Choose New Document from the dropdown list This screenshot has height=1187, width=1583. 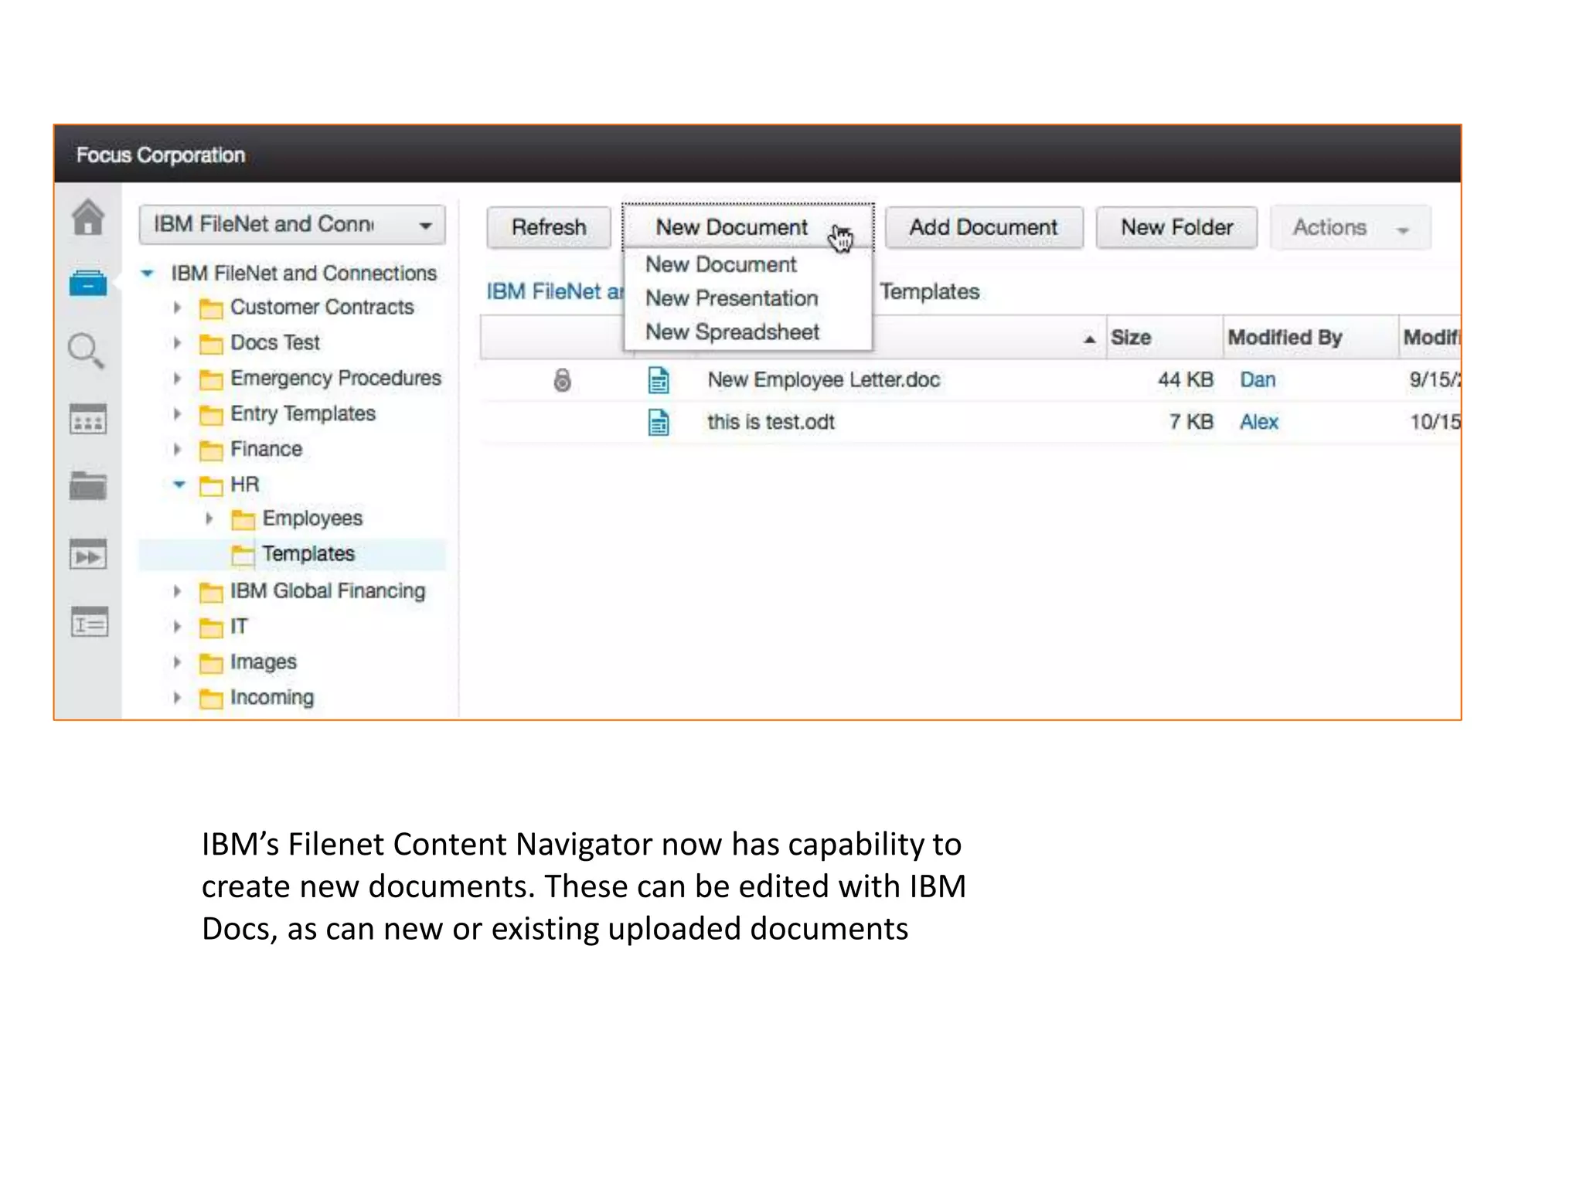(x=720, y=264)
